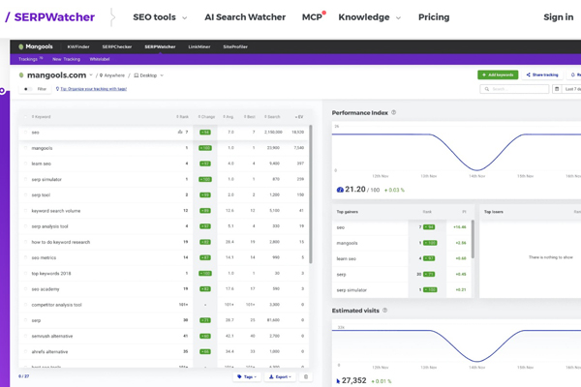Click the Estimated visits help icon

click(384, 311)
